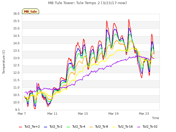Click the 11.5 y-axis tick label
Screen dimensions: 176x132
16,80
